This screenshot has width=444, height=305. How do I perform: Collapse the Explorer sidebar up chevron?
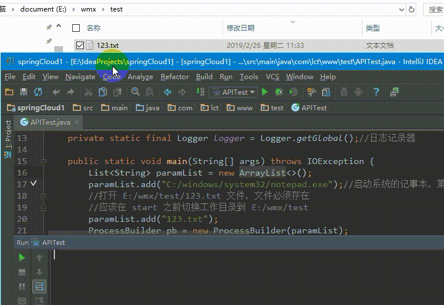point(59,26)
